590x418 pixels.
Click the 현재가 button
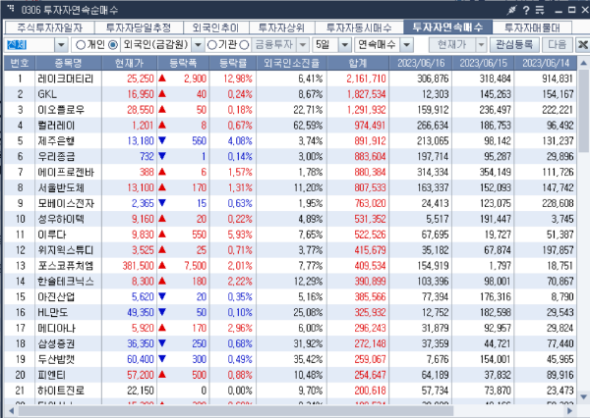coord(452,45)
